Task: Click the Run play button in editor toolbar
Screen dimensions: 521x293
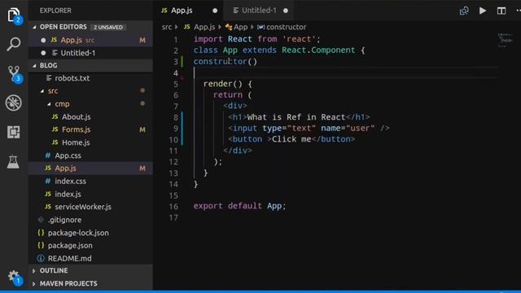Action: [x=483, y=11]
